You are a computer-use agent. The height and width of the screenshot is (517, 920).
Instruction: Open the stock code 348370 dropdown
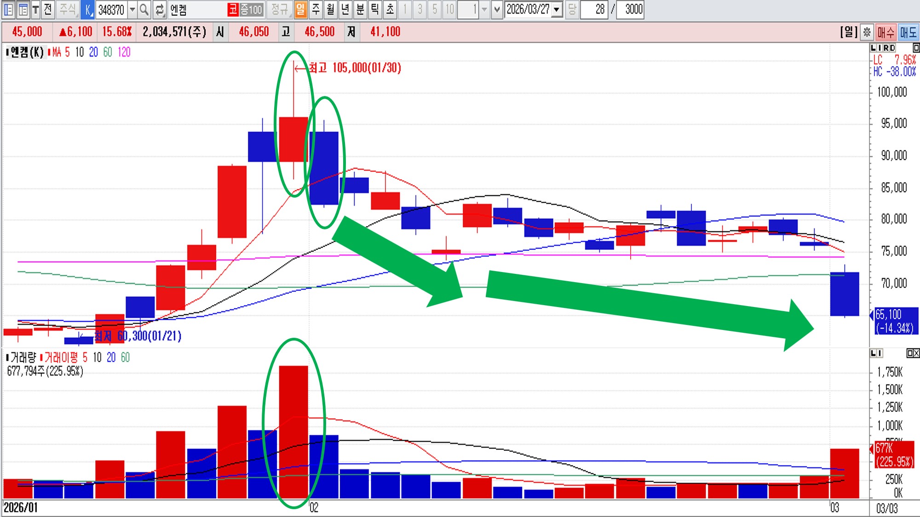click(132, 9)
